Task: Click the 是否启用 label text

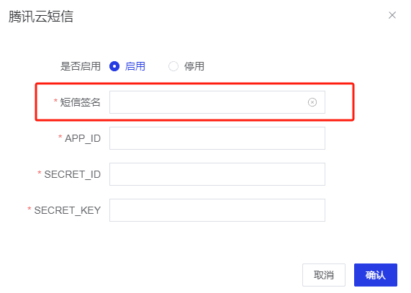Action: [81, 66]
